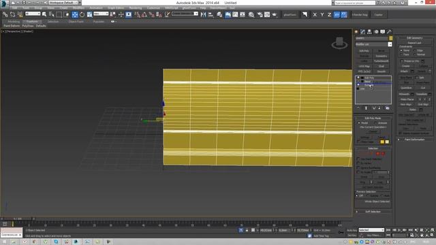Switch to the Object Paint ribbon tab

coord(76,21)
